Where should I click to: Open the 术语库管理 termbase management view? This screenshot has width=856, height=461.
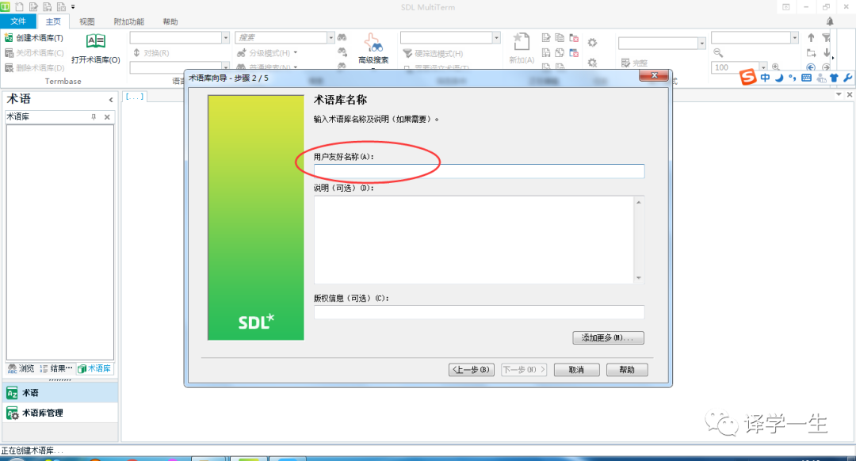tap(60, 413)
